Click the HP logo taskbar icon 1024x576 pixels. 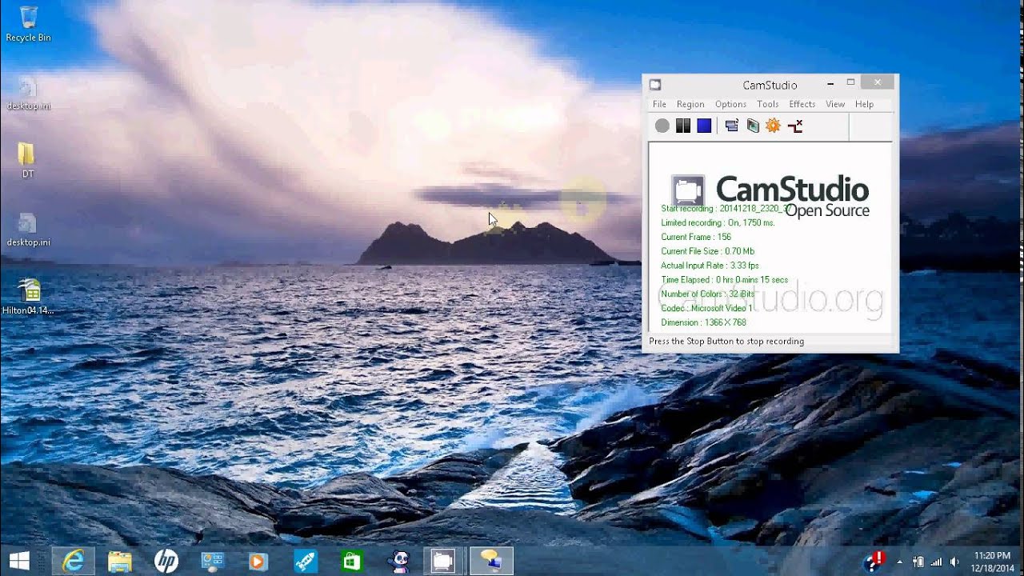click(x=166, y=561)
